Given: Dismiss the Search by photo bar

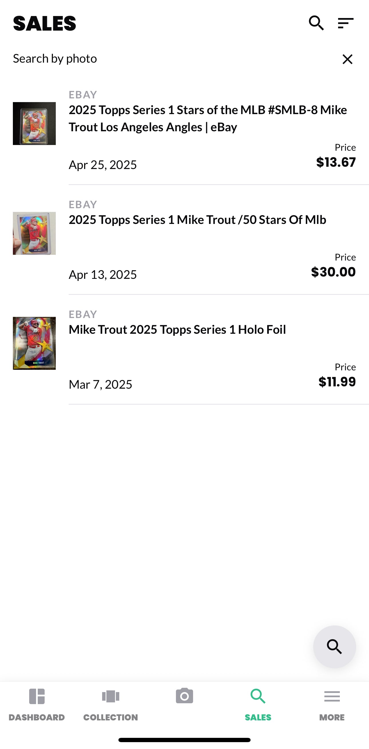Looking at the screenshot, I should pos(347,59).
